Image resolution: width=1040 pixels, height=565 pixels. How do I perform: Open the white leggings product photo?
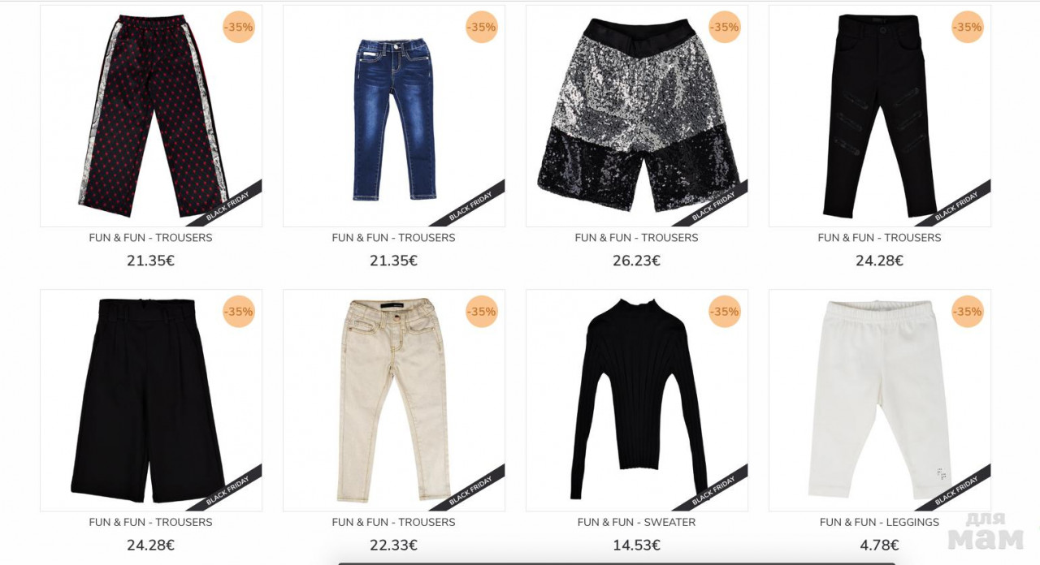[880, 400]
